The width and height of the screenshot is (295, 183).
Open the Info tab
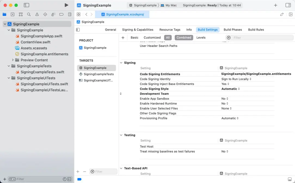(189, 30)
